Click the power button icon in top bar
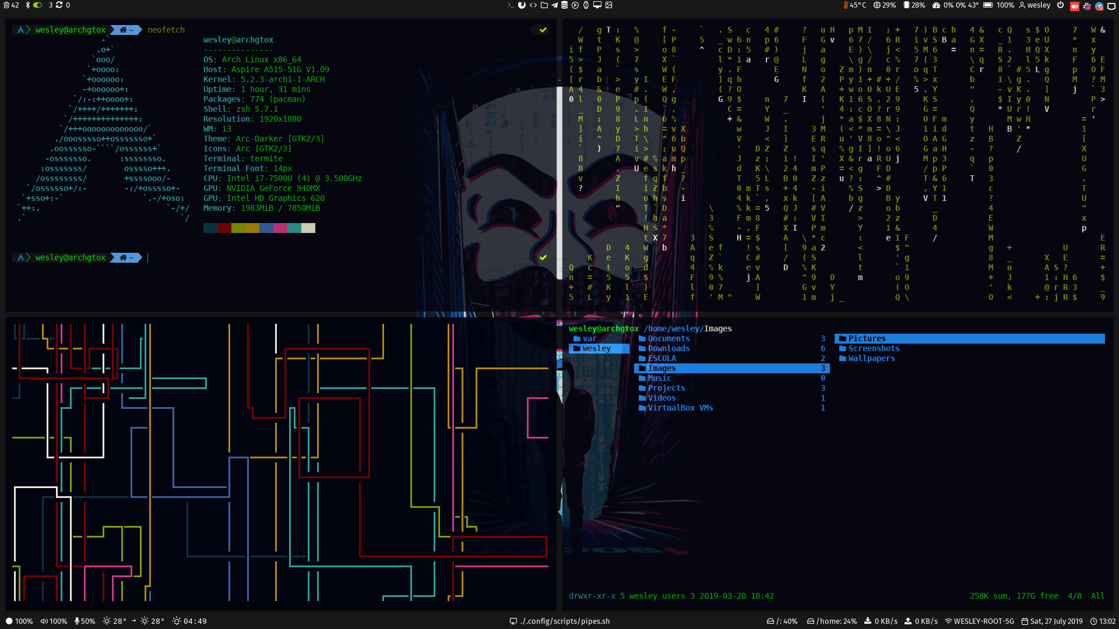 point(1060,5)
